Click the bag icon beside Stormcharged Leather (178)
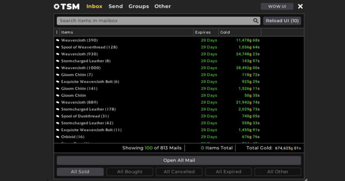This screenshot has width=345, height=181. point(57,109)
